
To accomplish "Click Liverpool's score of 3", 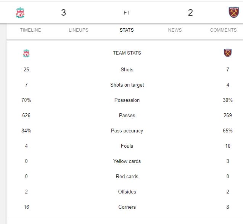I will tap(64, 13).
